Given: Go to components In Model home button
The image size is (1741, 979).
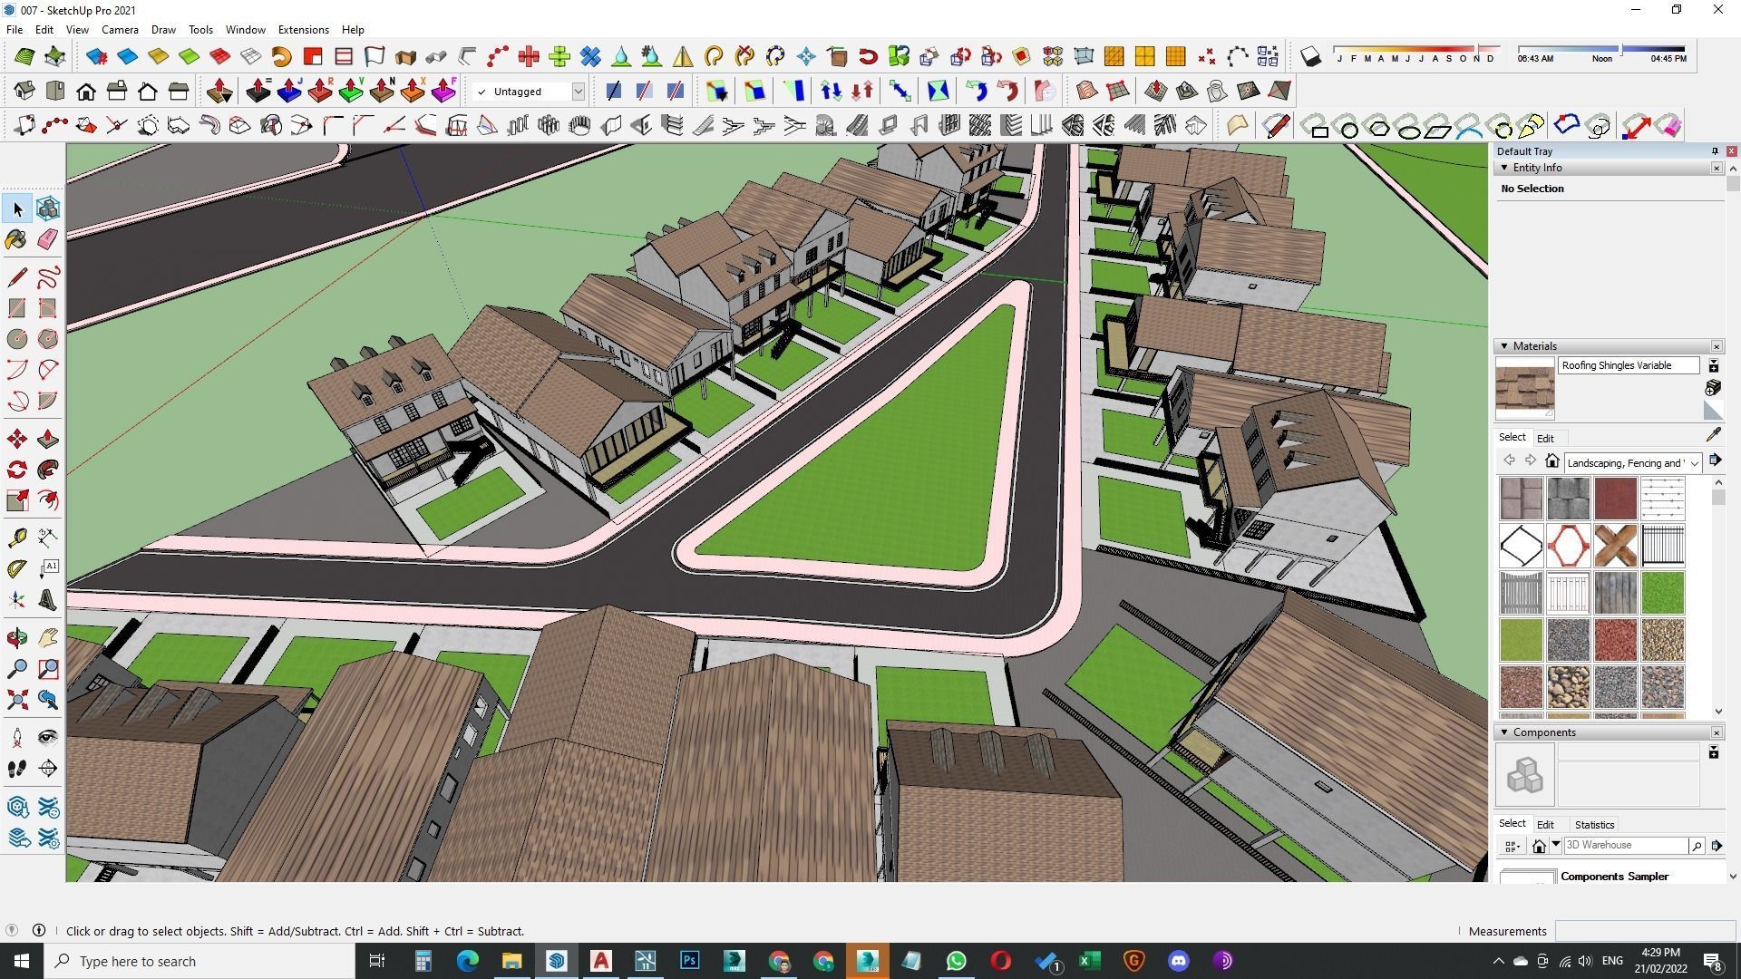Looking at the screenshot, I should pyautogui.click(x=1539, y=846).
